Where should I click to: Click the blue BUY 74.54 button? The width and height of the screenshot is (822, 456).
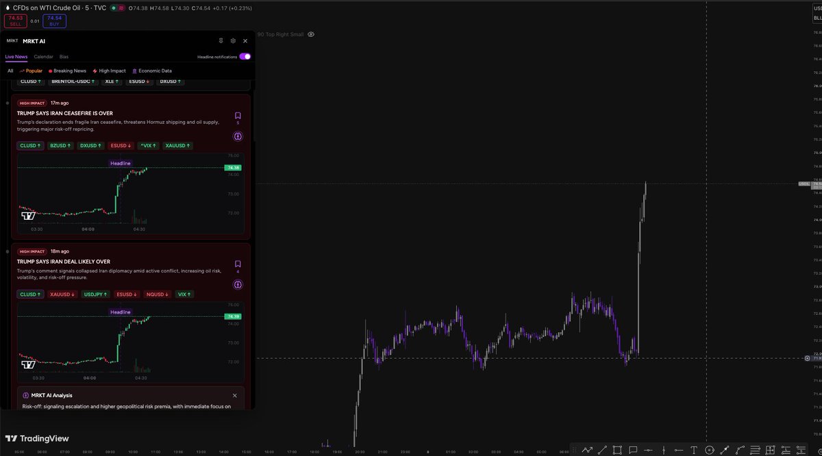54,21
